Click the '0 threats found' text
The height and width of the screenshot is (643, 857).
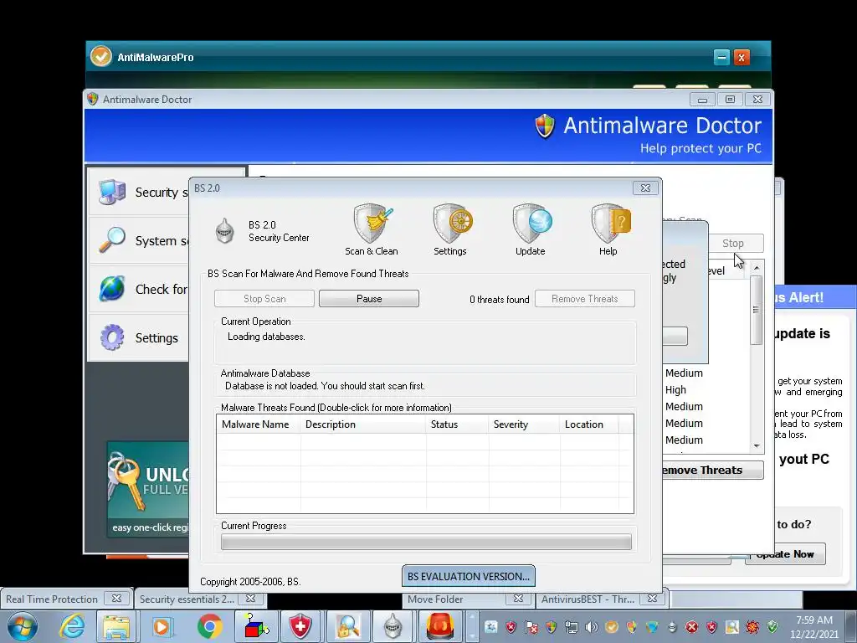(x=499, y=300)
